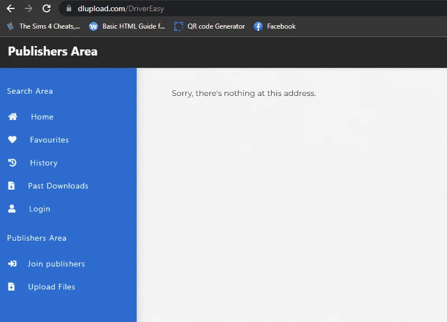The height and width of the screenshot is (322, 447).
Task: Click the file download icon
Action: (x=11, y=186)
